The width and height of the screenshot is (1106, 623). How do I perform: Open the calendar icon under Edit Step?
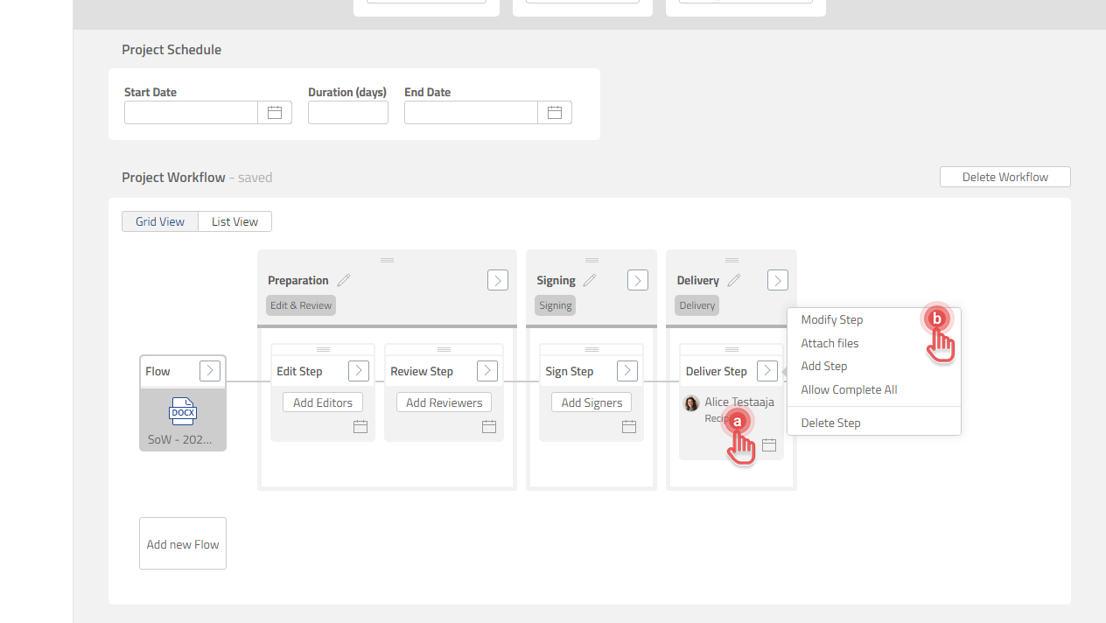(360, 426)
